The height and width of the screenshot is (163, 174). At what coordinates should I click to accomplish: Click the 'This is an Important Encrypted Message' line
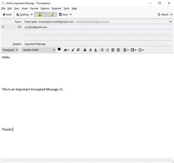point(32,89)
